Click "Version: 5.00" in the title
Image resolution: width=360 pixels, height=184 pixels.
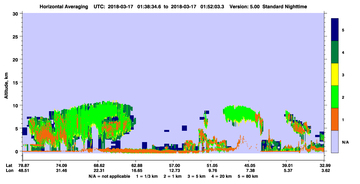coord(245,7)
